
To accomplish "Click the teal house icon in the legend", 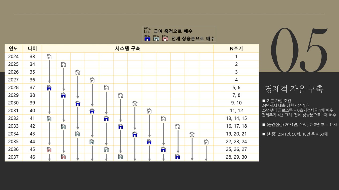I will tap(156, 38).
